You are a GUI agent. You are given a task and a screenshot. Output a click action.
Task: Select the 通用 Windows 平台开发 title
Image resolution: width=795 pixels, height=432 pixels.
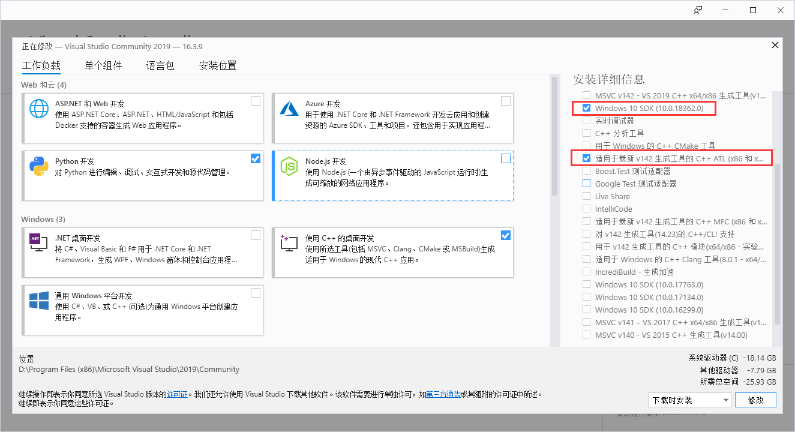pos(94,296)
